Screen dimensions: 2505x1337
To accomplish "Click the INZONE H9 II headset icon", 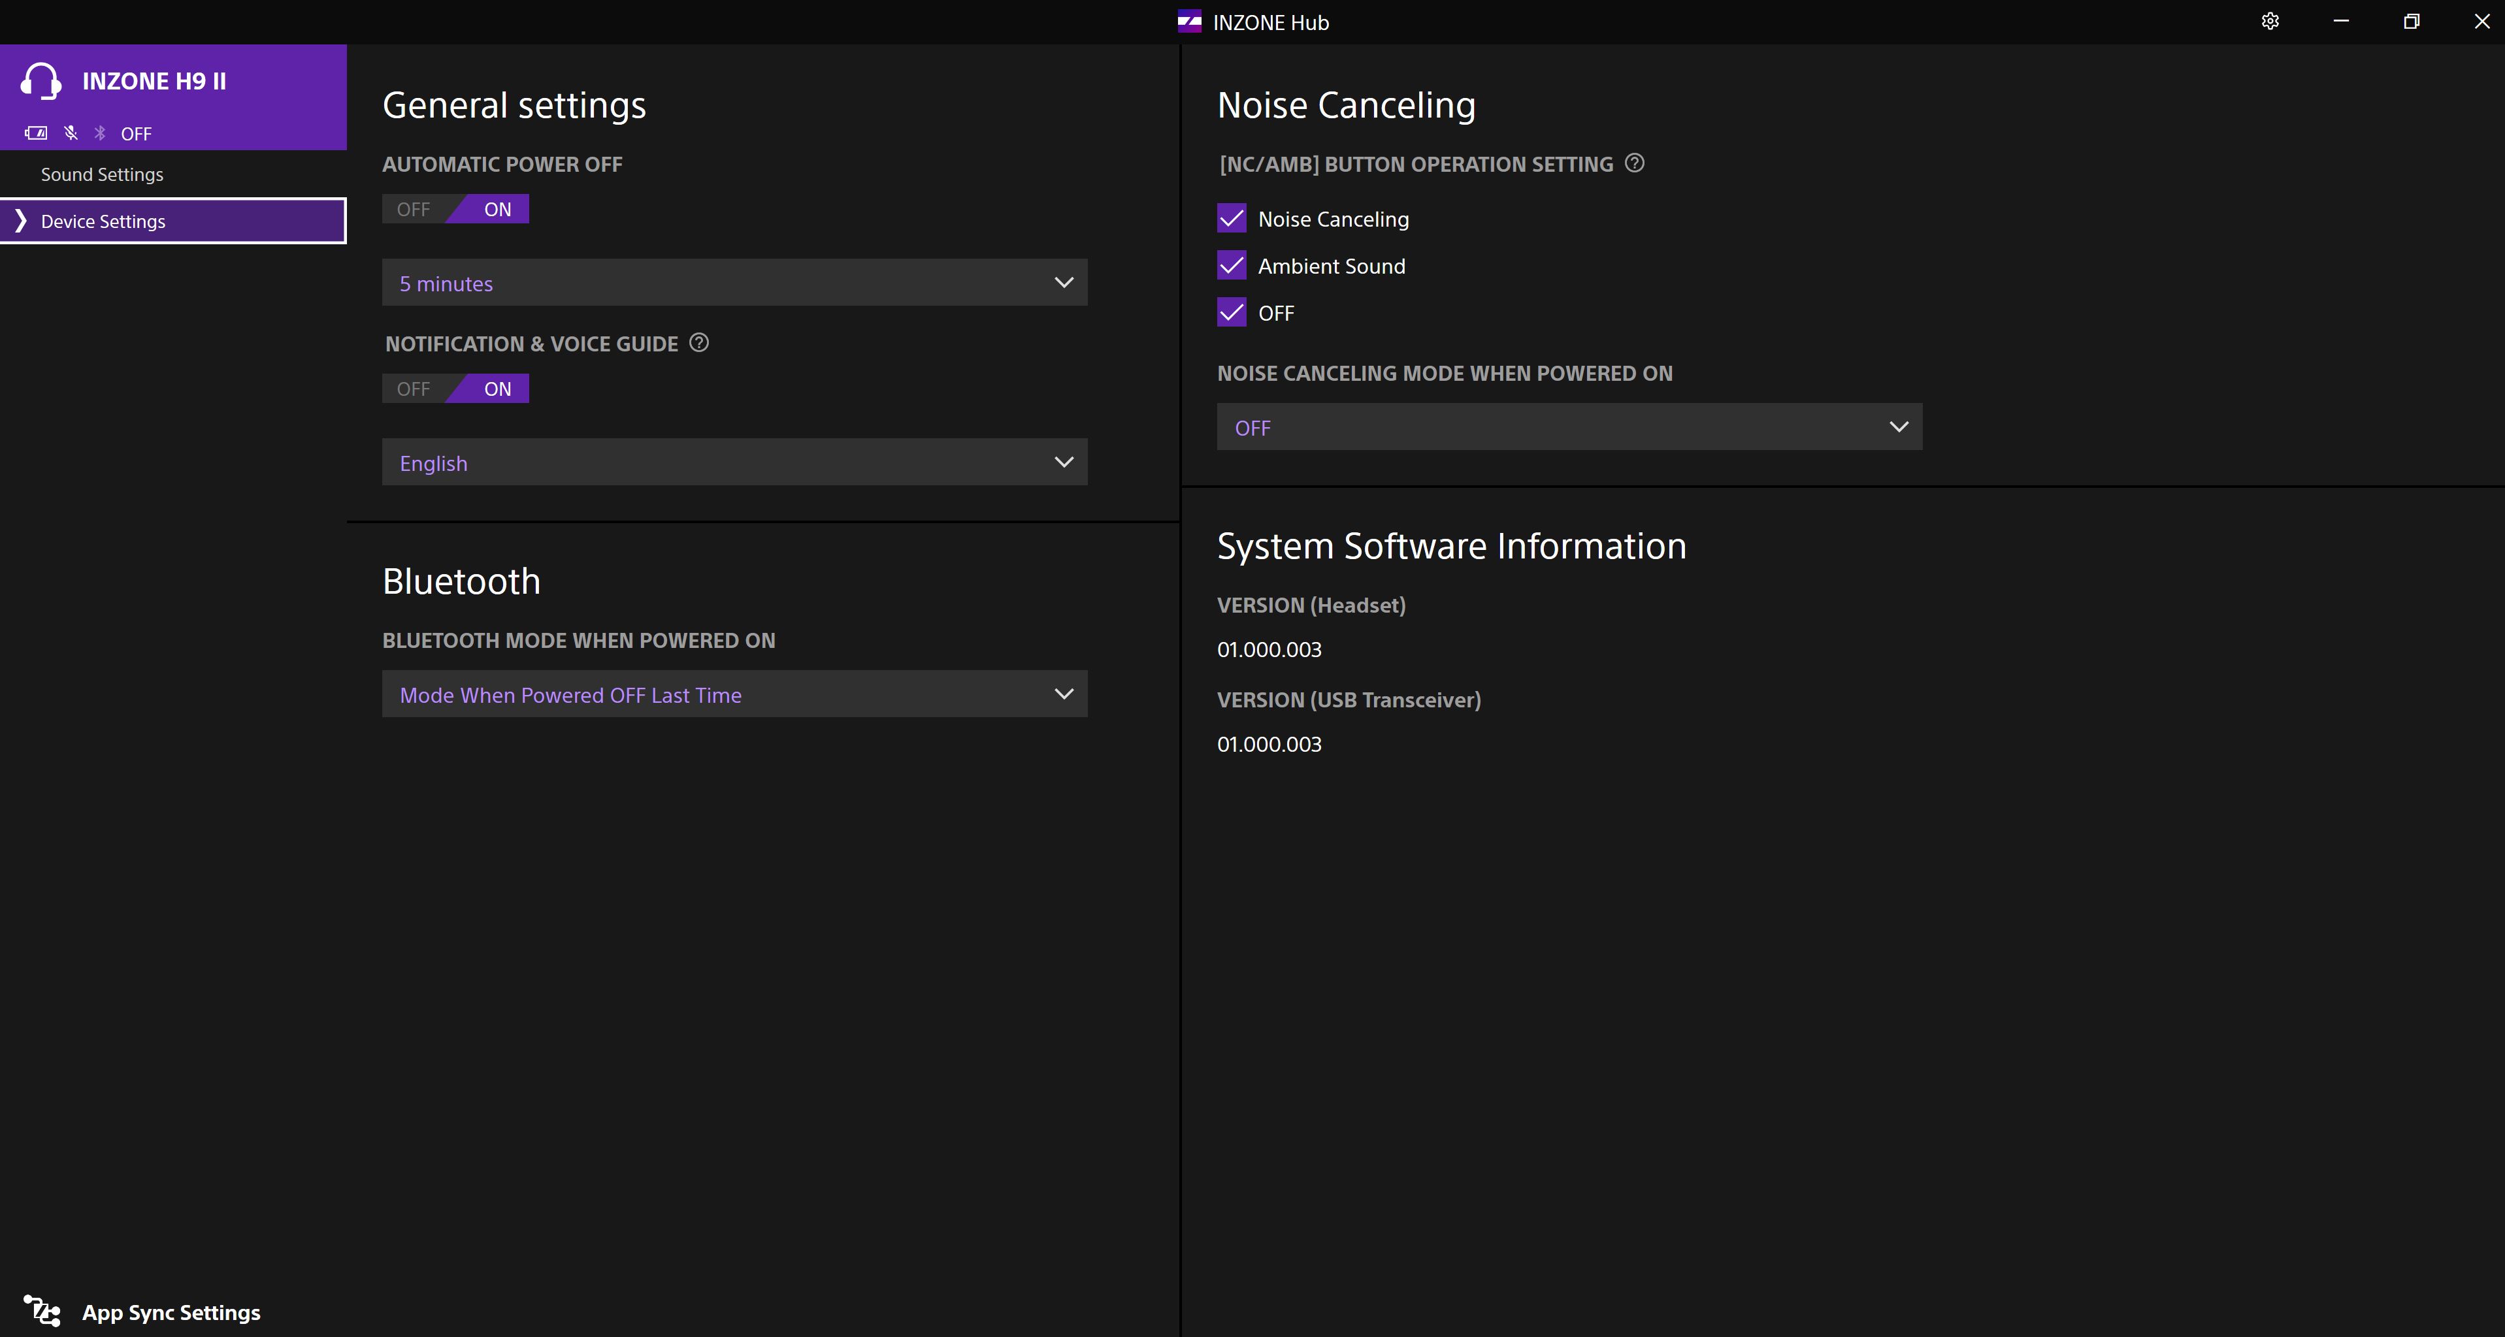I will point(41,81).
